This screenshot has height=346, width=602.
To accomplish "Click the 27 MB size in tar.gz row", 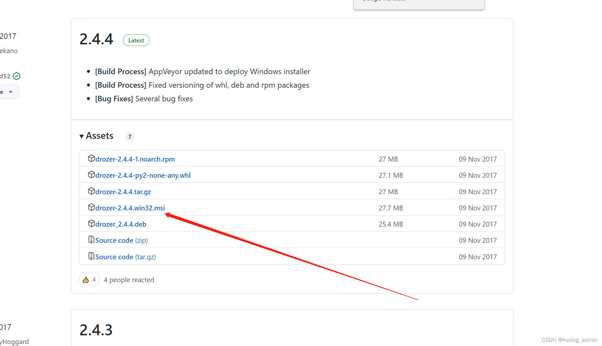I will pyautogui.click(x=388, y=192).
